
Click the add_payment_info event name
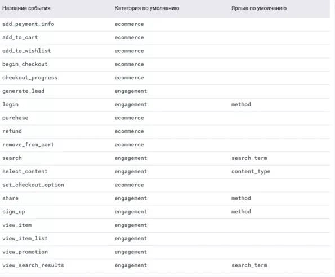click(28, 24)
